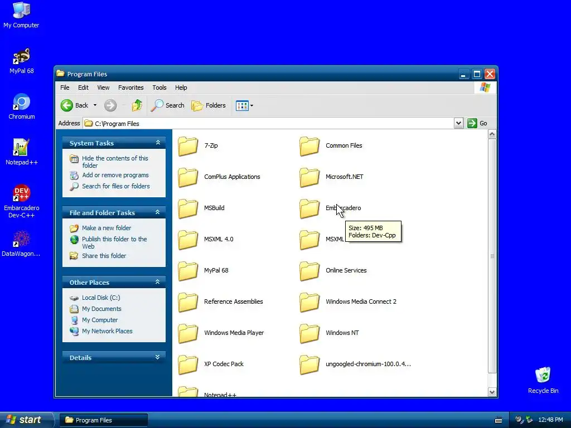Image resolution: width=571 pixels, height=428 pixels.
Task: Go up one folder level
Action: [x=137, y=105]
